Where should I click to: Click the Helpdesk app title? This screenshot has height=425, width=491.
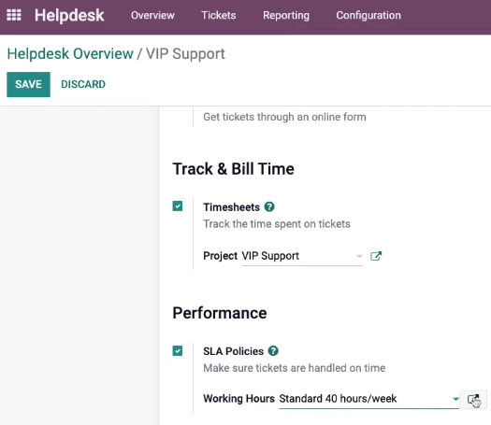pos(69,15)
